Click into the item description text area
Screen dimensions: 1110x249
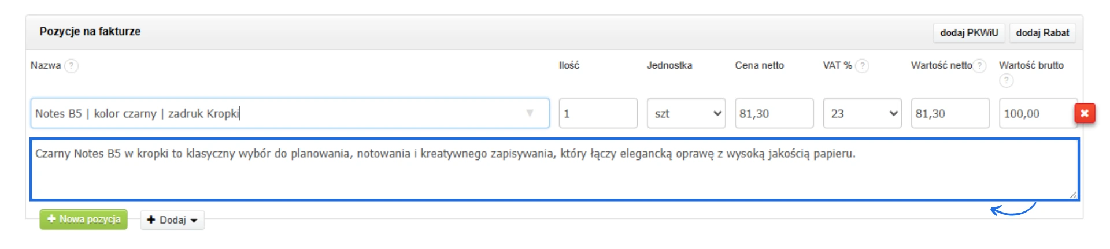[554, 173]
